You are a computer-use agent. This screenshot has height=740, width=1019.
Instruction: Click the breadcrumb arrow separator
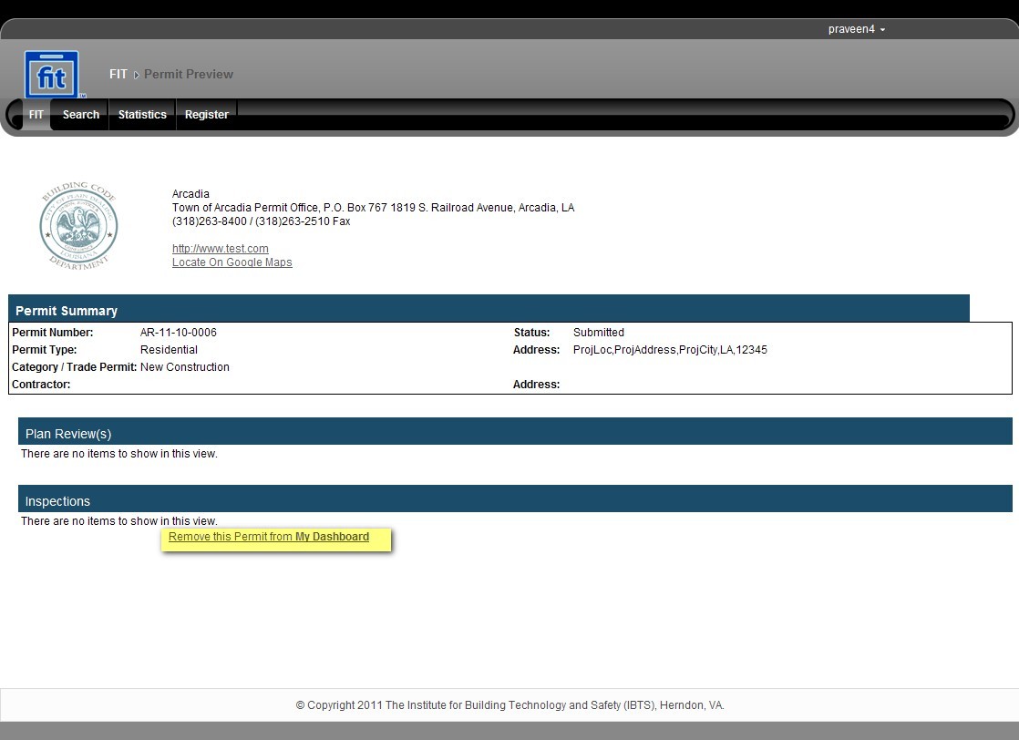coord(136,75)
